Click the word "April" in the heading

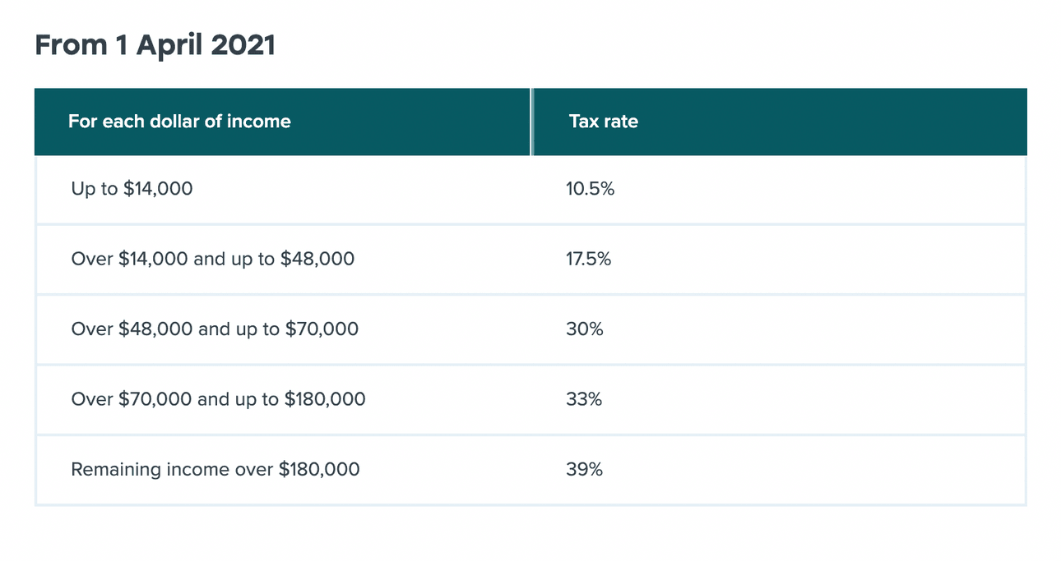point(169,46)
